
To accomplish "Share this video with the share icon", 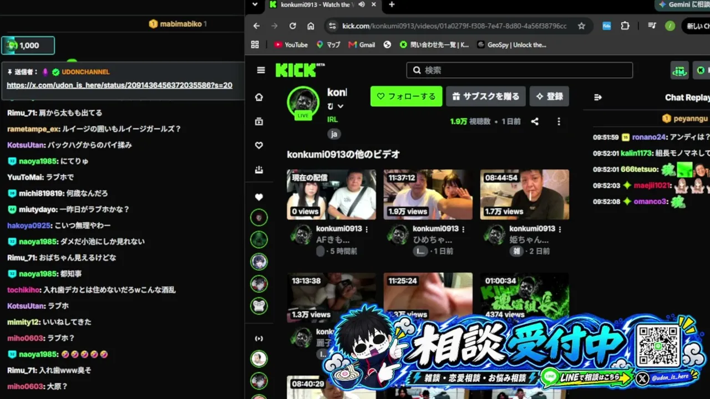I will (x=535, y=121).
